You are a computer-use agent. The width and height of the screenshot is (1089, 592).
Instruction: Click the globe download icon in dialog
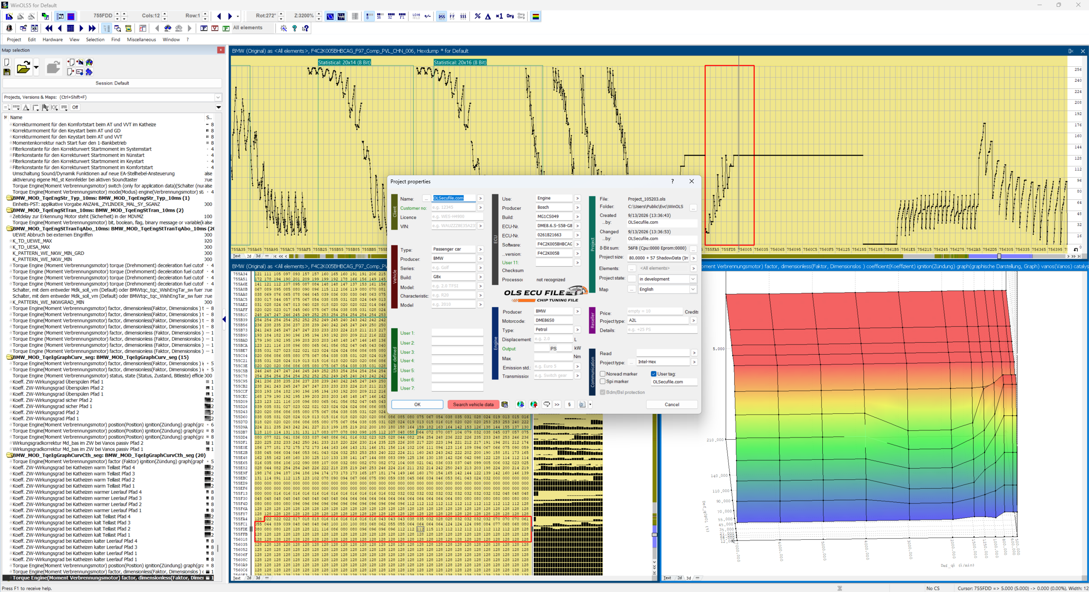tap(520, 404)
